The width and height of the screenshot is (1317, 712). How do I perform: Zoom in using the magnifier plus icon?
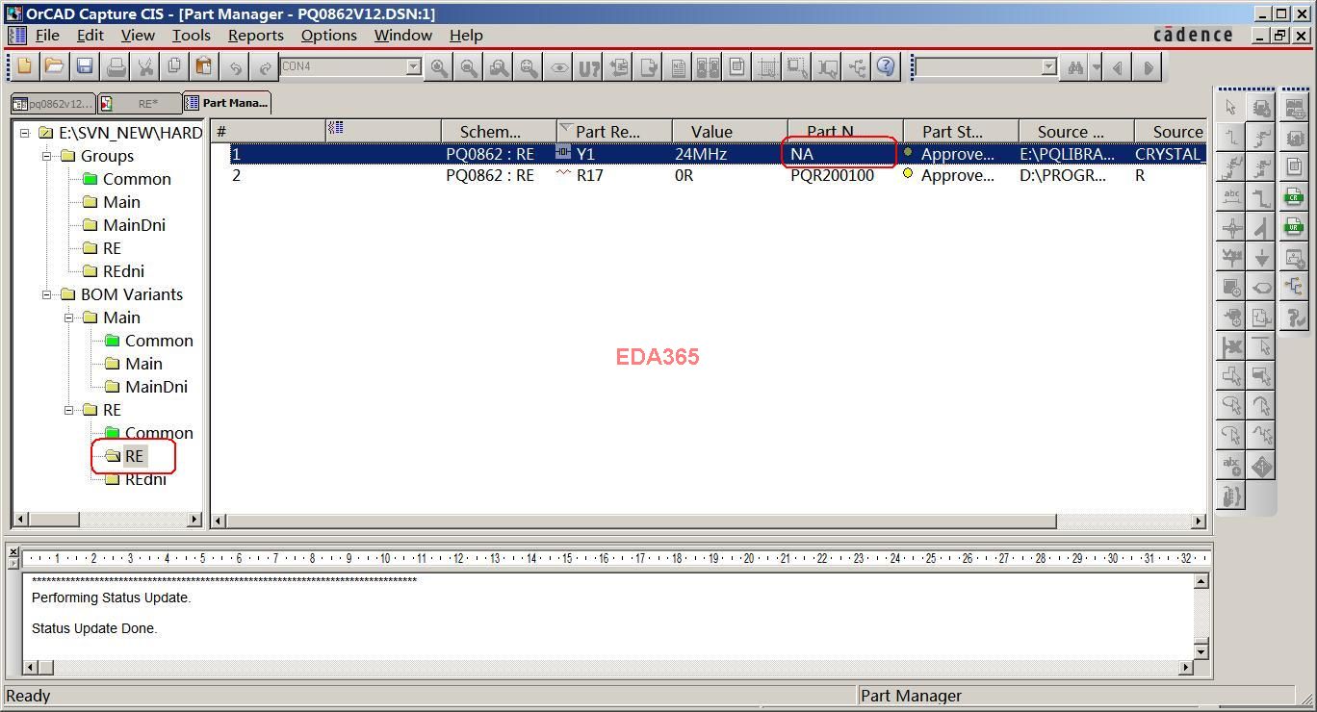[439, 66]
